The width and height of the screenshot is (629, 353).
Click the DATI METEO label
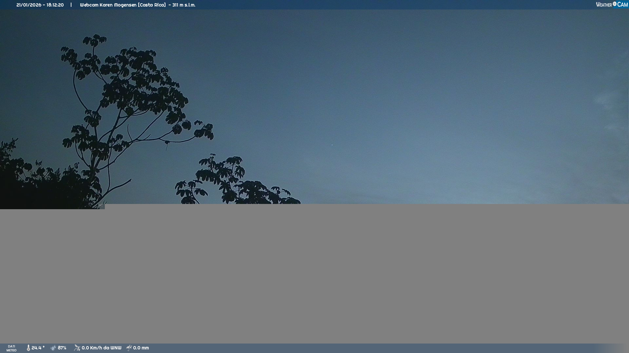pos(11,348)
